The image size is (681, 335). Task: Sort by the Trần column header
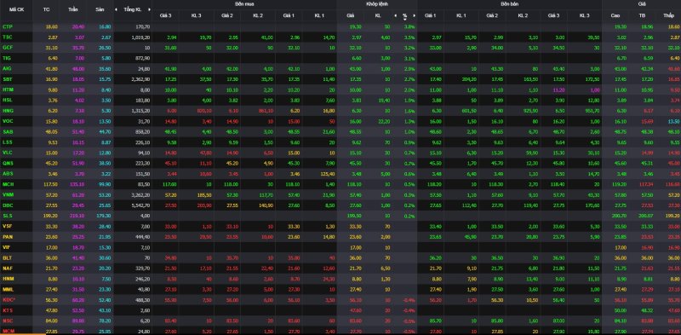coord(73,9)
